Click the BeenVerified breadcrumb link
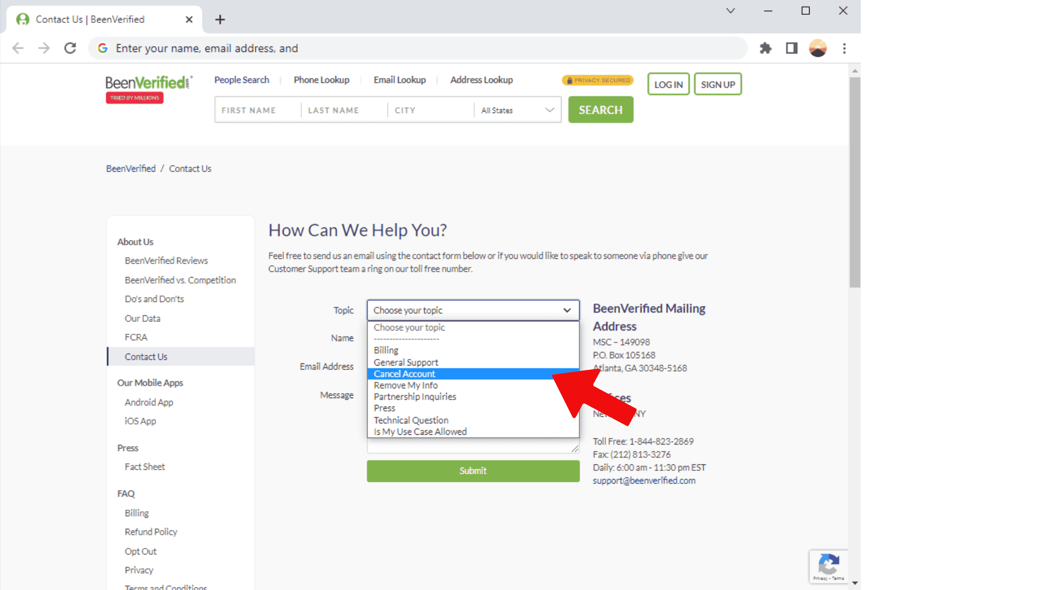 point(131,169)
